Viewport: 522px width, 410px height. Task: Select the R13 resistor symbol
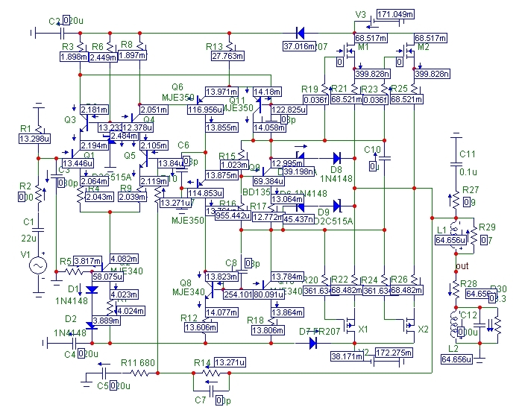click(x=230, y=45)
